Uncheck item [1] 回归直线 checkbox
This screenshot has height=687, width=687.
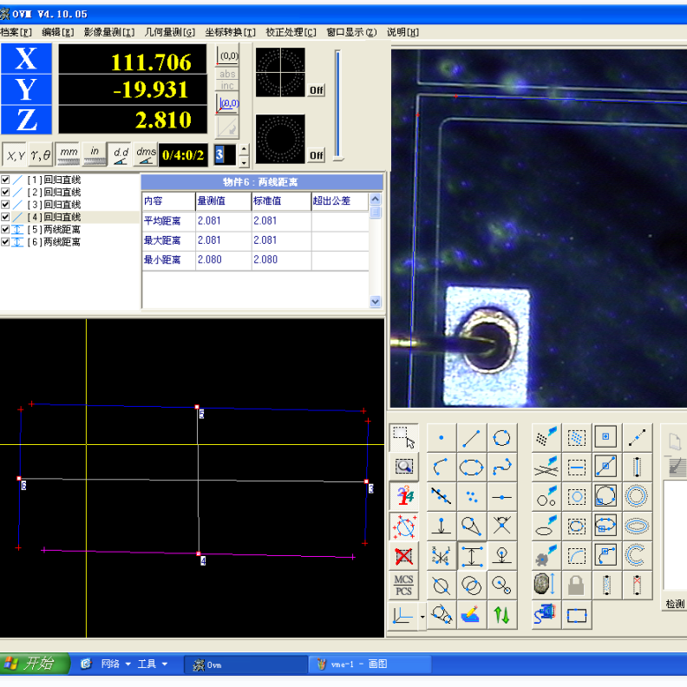[x=6, y=180]
